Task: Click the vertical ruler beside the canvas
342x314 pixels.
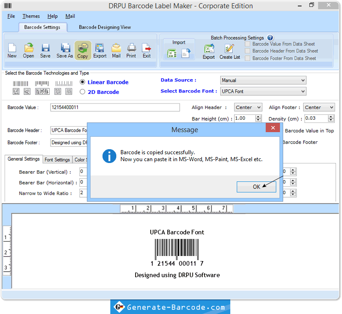Action: click(x=7, y=250)
